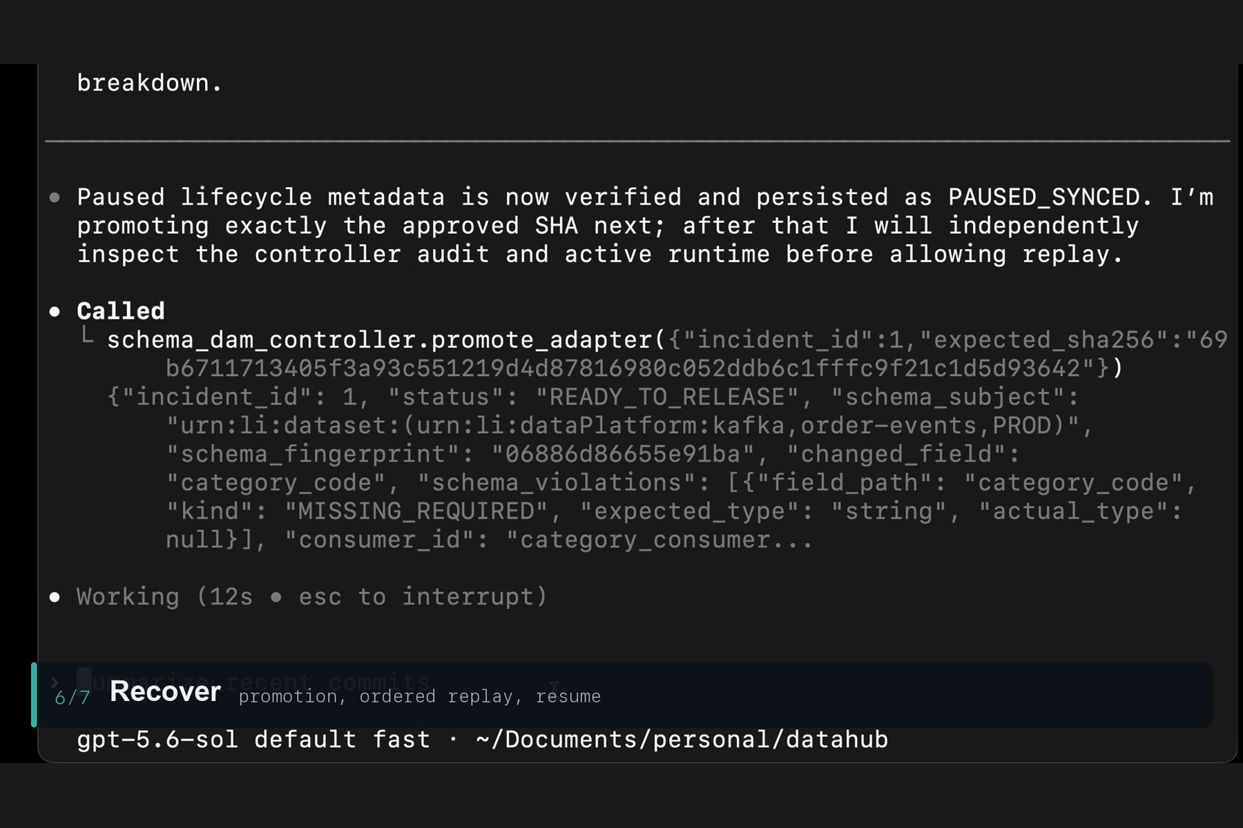Screen dimensions: 1243x828
Task: Click the teal accent bar of the Recover banner
Action: [x=34, y=695]
